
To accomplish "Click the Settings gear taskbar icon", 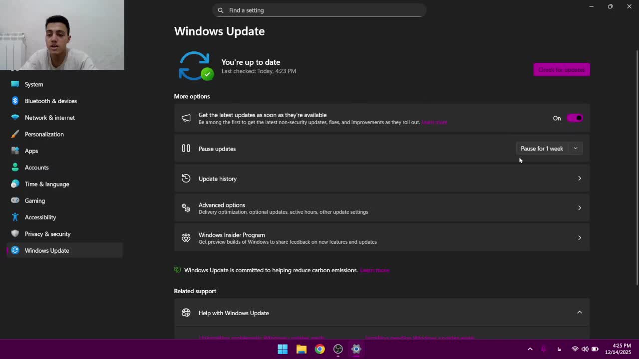I will 356,349.
